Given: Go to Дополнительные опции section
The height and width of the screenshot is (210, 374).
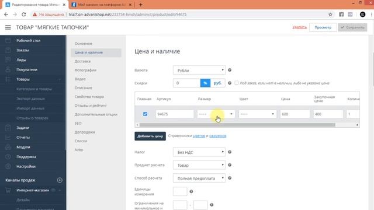Looking at the screenshot, I should (x=96, y=114).
